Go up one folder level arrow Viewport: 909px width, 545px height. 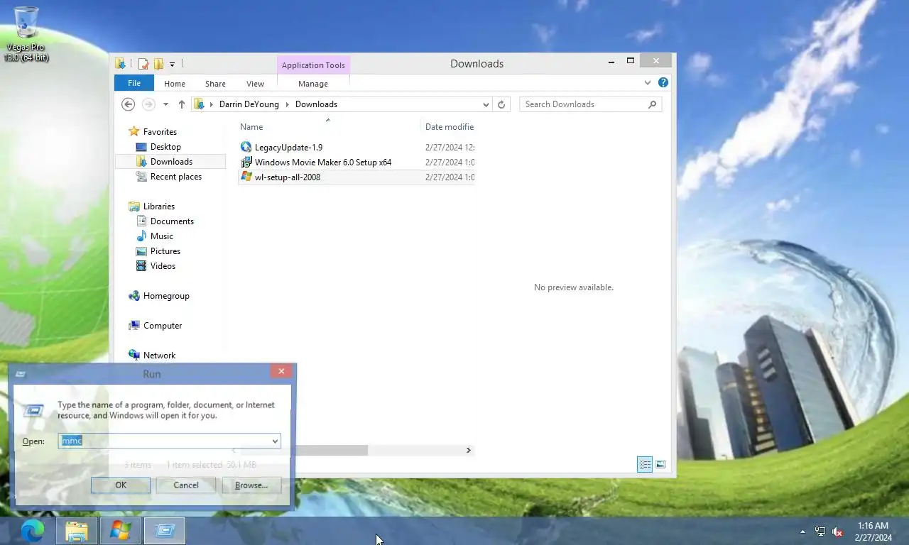coord(182,104)
